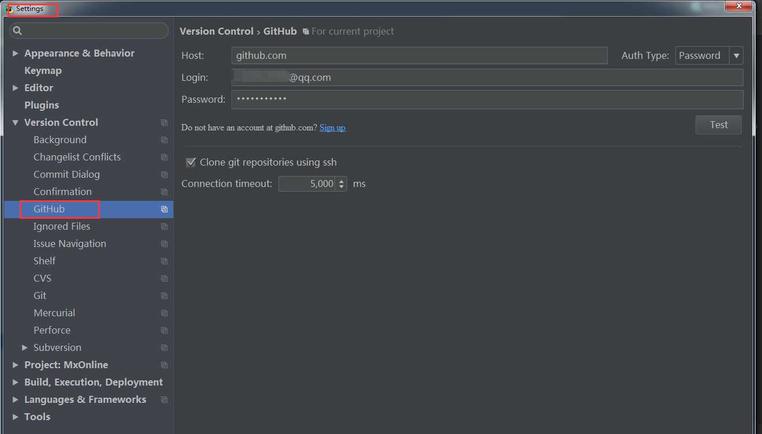Click the Host input field
The width and height of the screenshot is (762, 434).
[419, 55]
